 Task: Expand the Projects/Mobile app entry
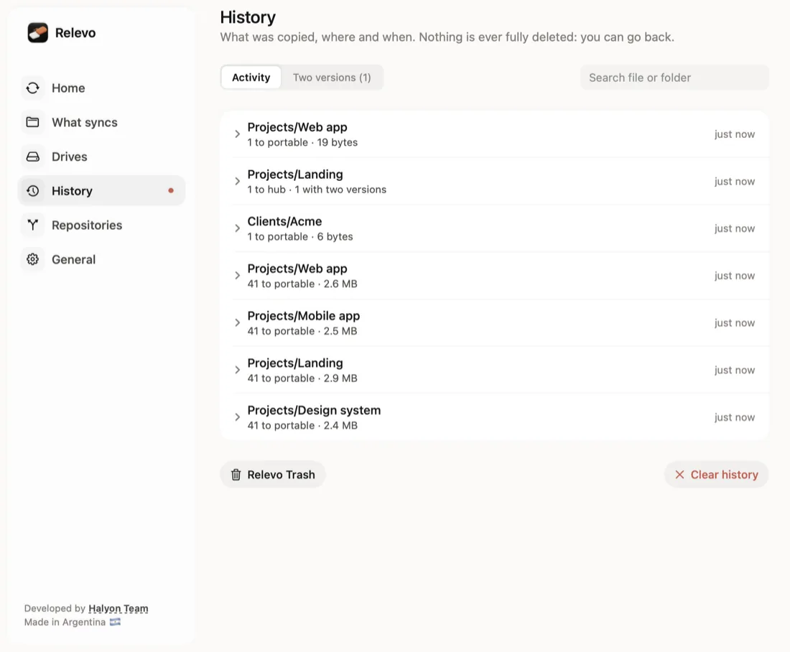tap(237, 322)
